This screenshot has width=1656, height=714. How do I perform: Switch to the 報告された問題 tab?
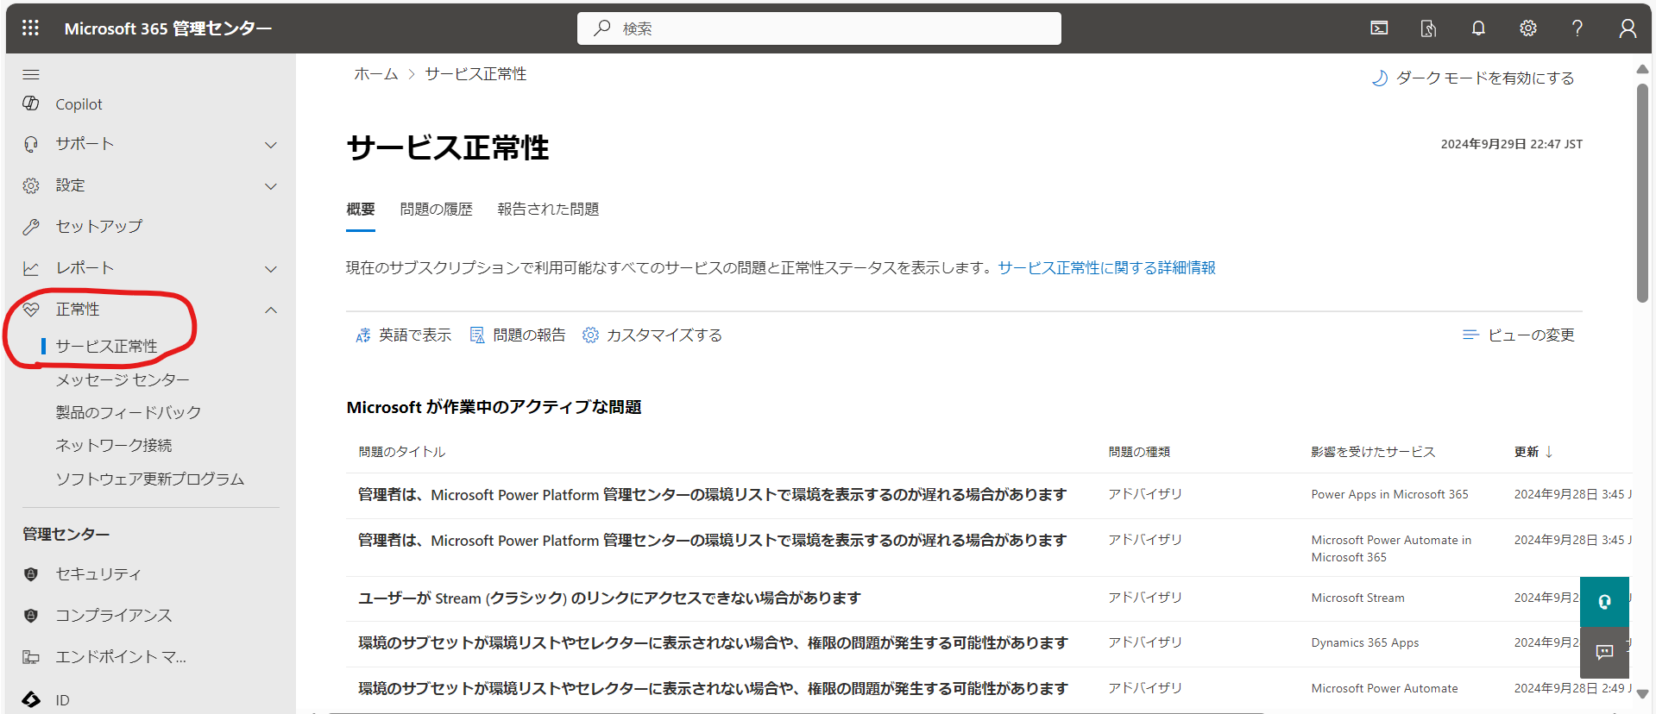point(548,210)
